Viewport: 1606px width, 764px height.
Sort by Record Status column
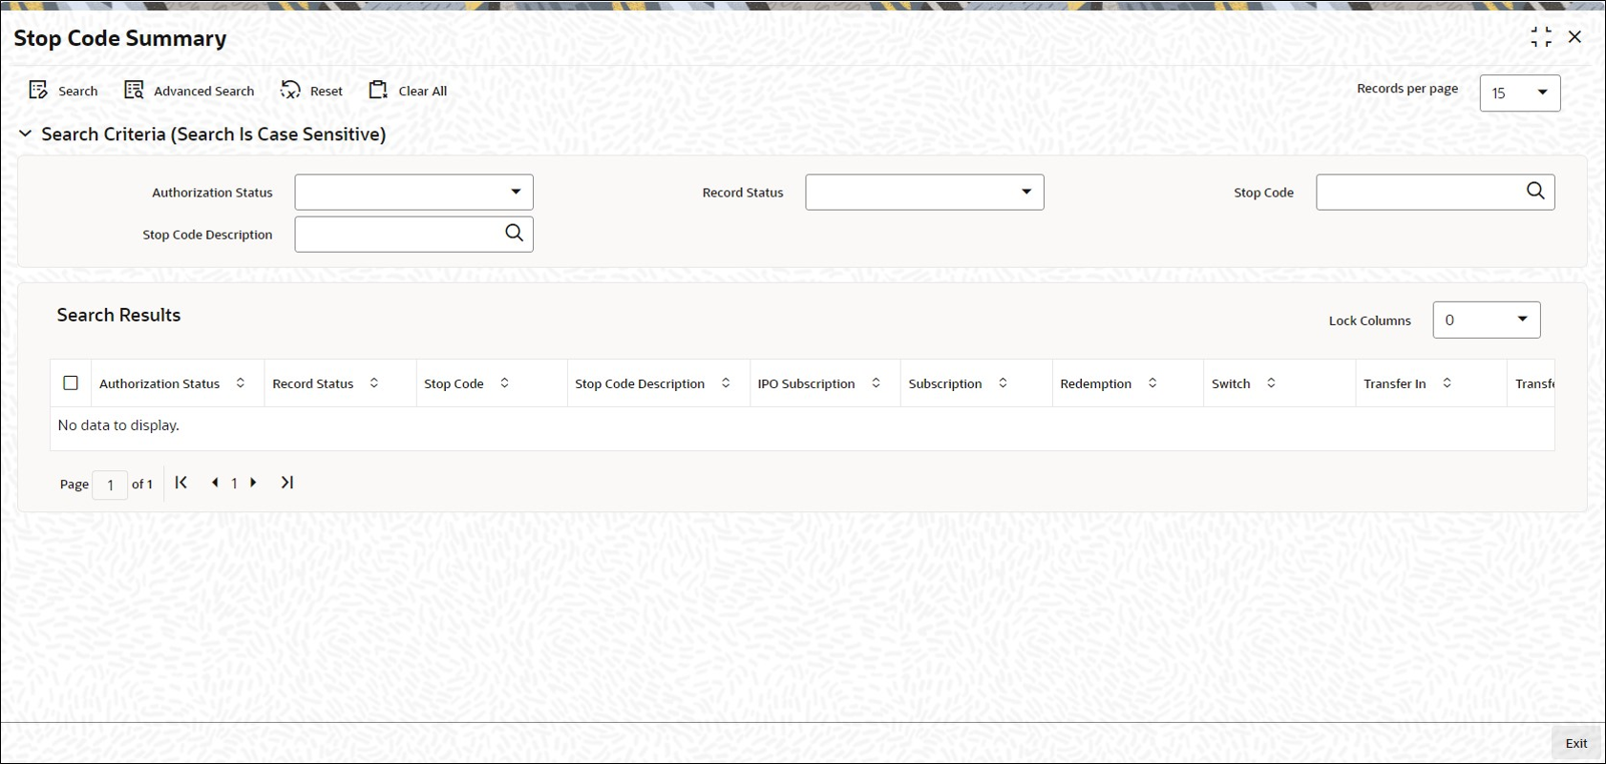pyautogui.click(x=374, y=382)
